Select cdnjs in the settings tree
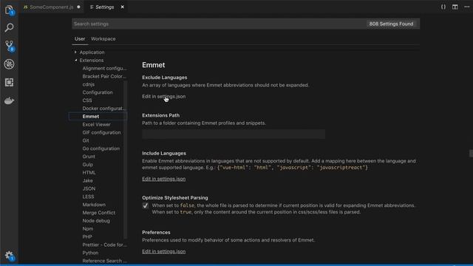473x266 pixels. pos(89,84)
